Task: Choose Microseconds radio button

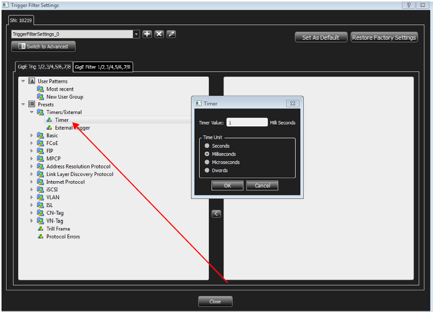Action: 207,162
